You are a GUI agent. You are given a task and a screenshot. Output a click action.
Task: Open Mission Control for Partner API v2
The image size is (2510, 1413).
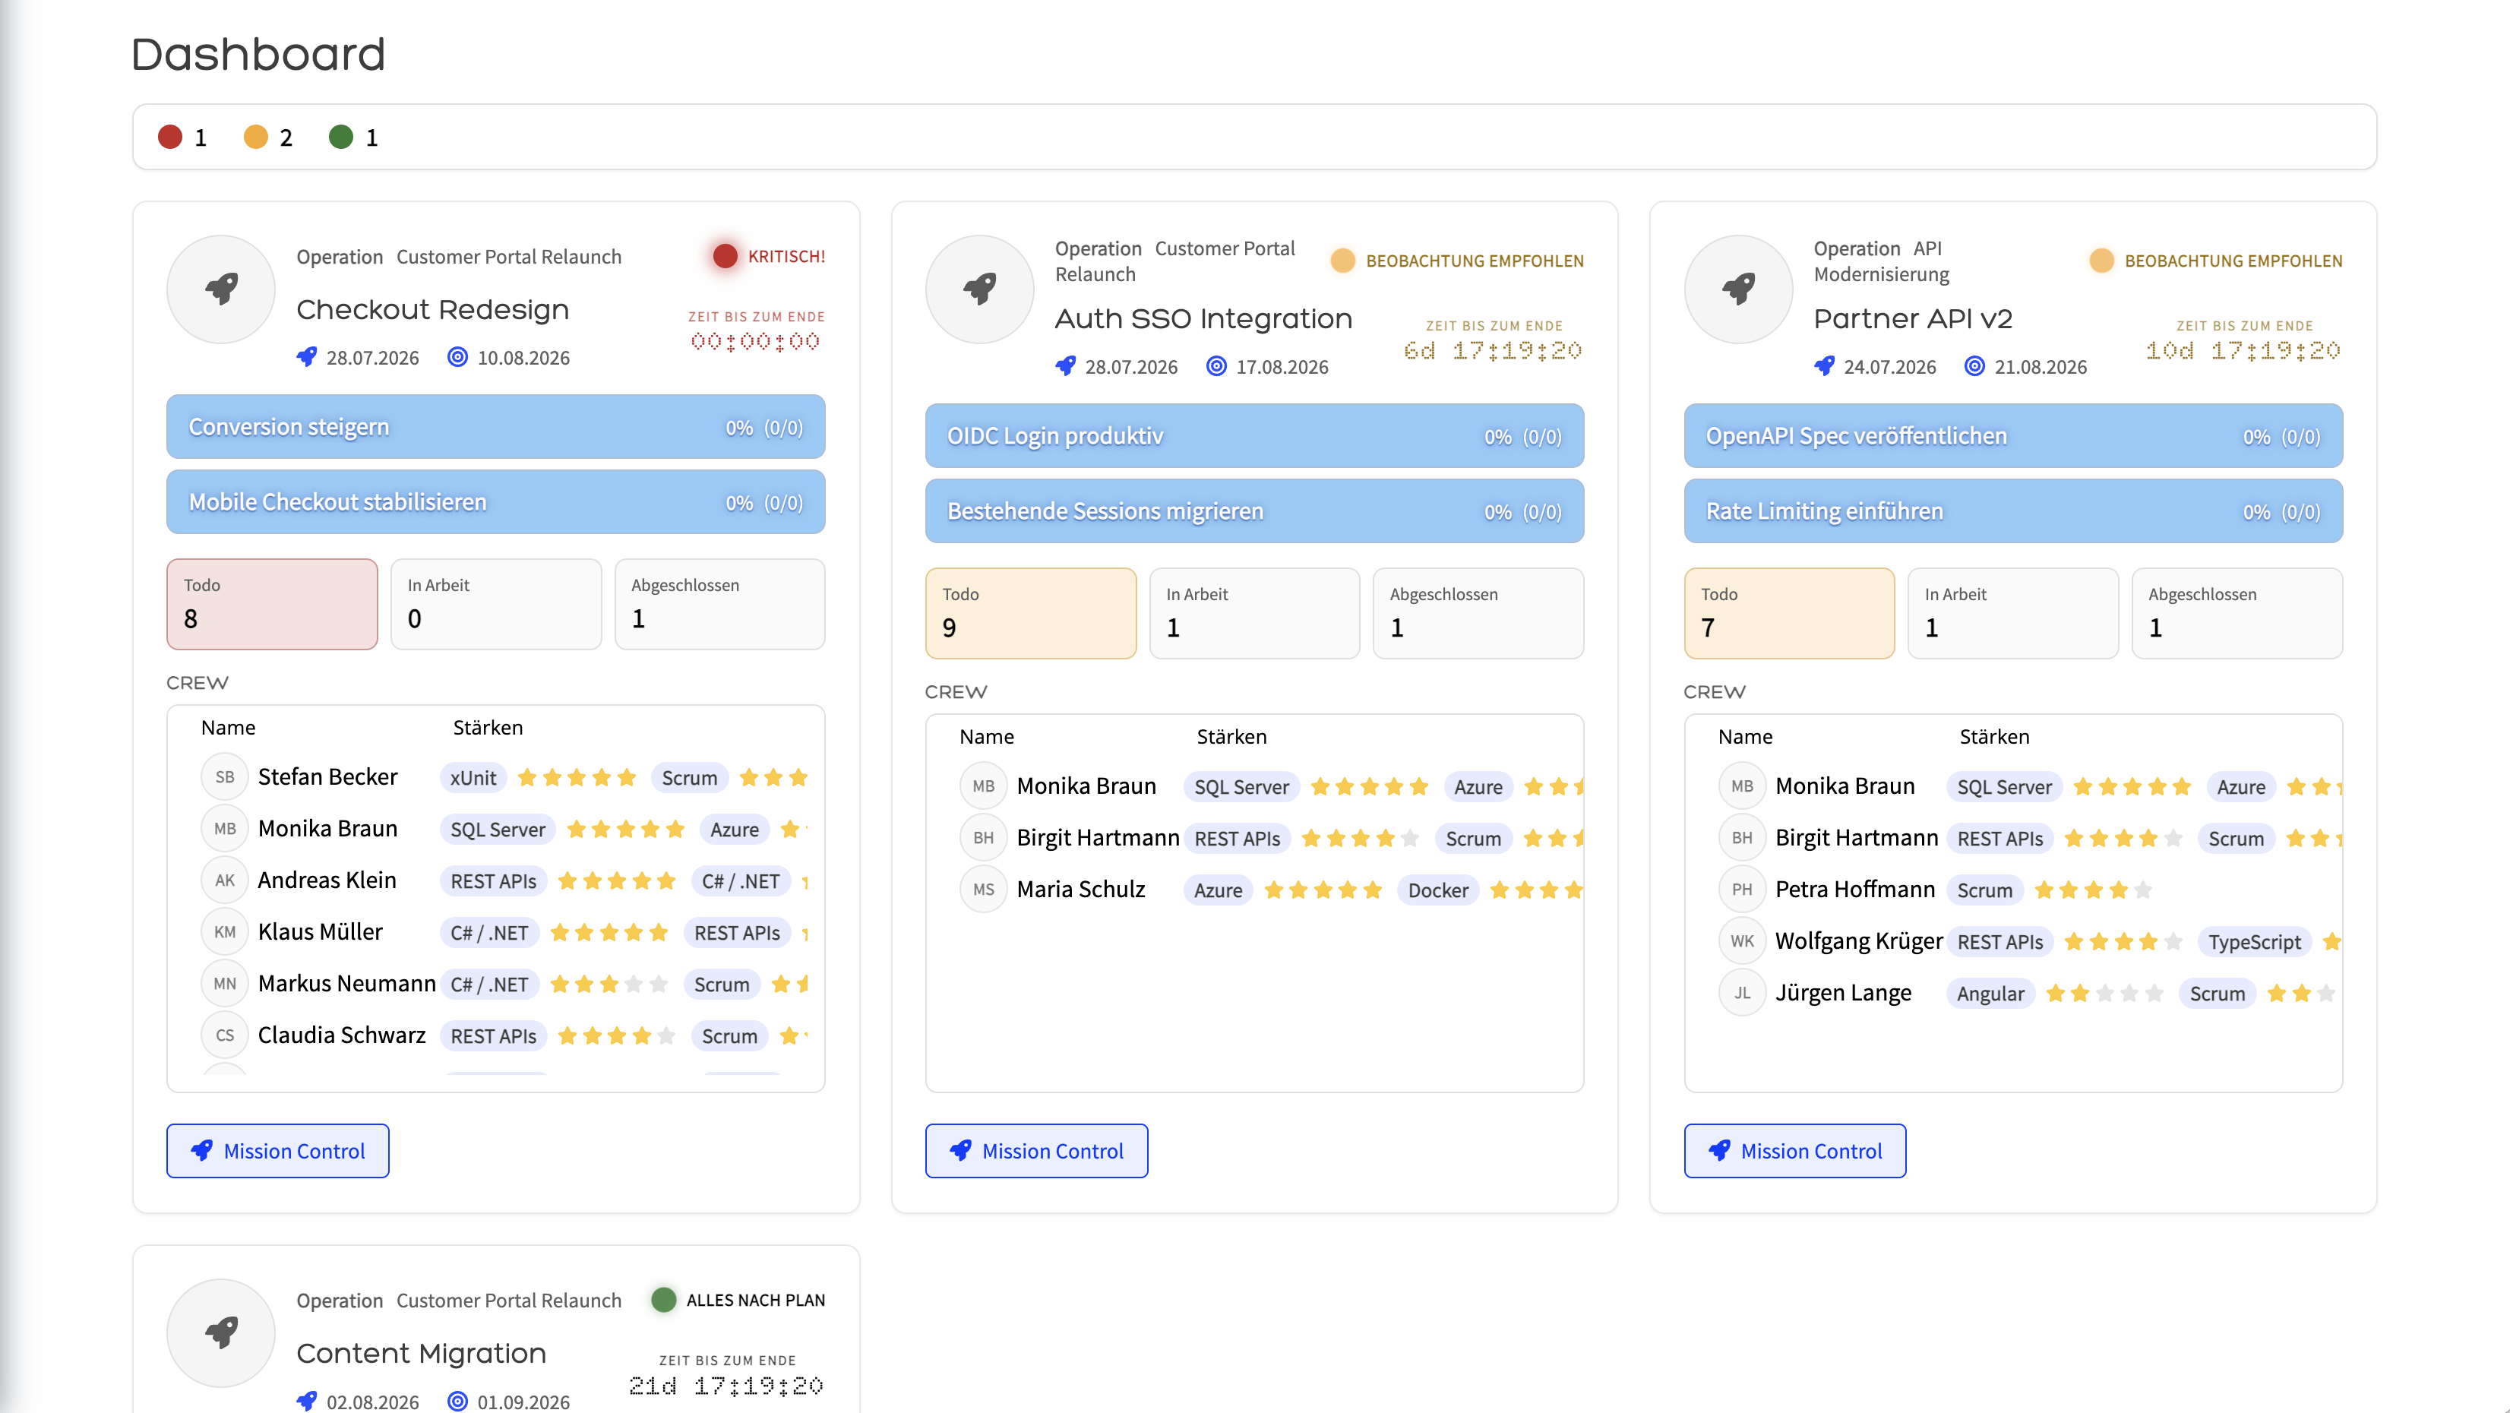(x=1795, y=1151)
